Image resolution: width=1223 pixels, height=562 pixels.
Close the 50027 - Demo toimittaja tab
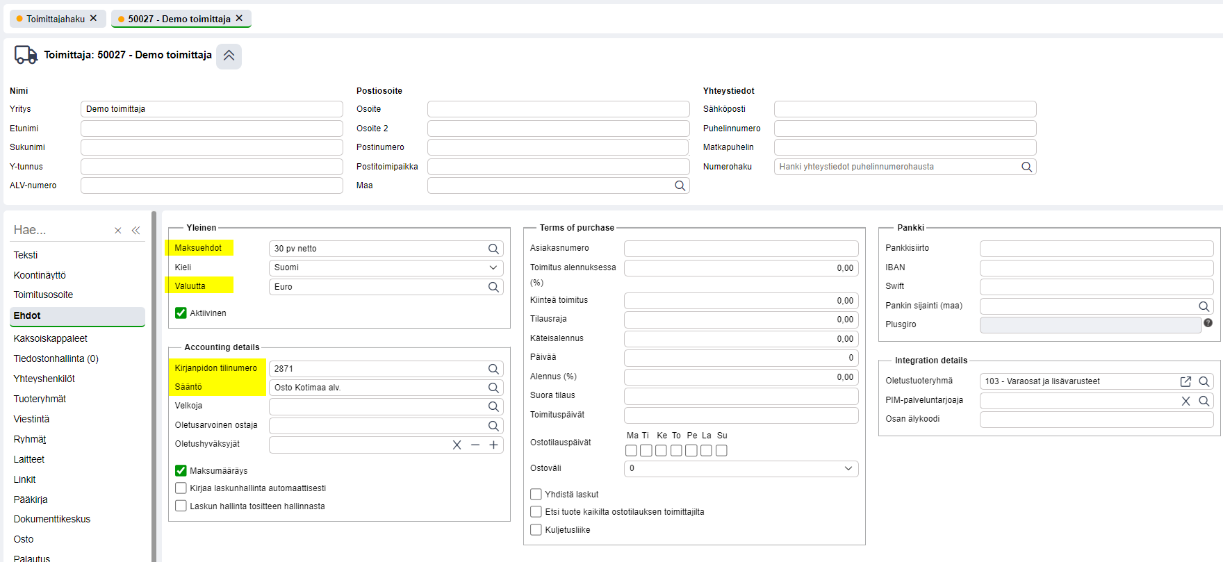point(239,18)
